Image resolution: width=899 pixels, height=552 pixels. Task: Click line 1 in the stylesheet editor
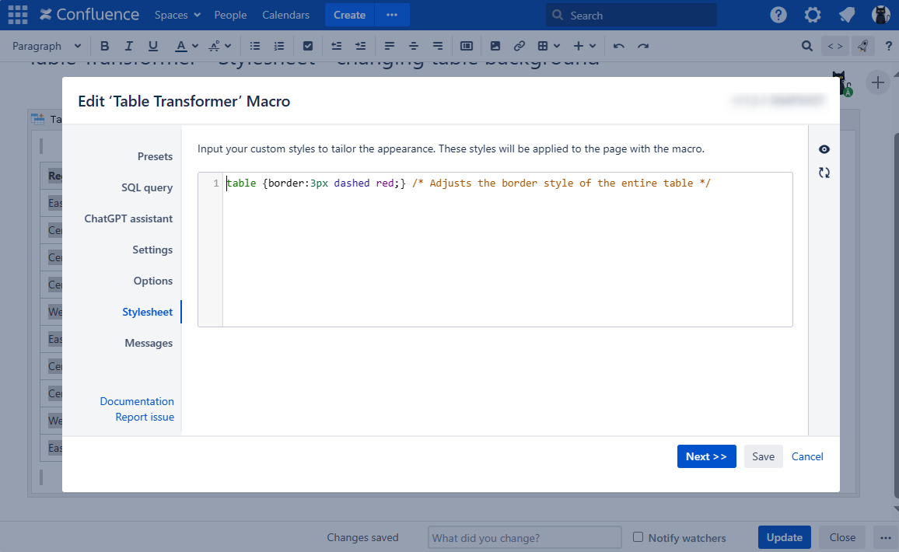468,183
